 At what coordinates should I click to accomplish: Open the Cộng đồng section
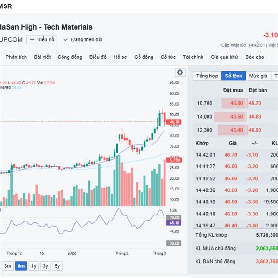[70, 57]
